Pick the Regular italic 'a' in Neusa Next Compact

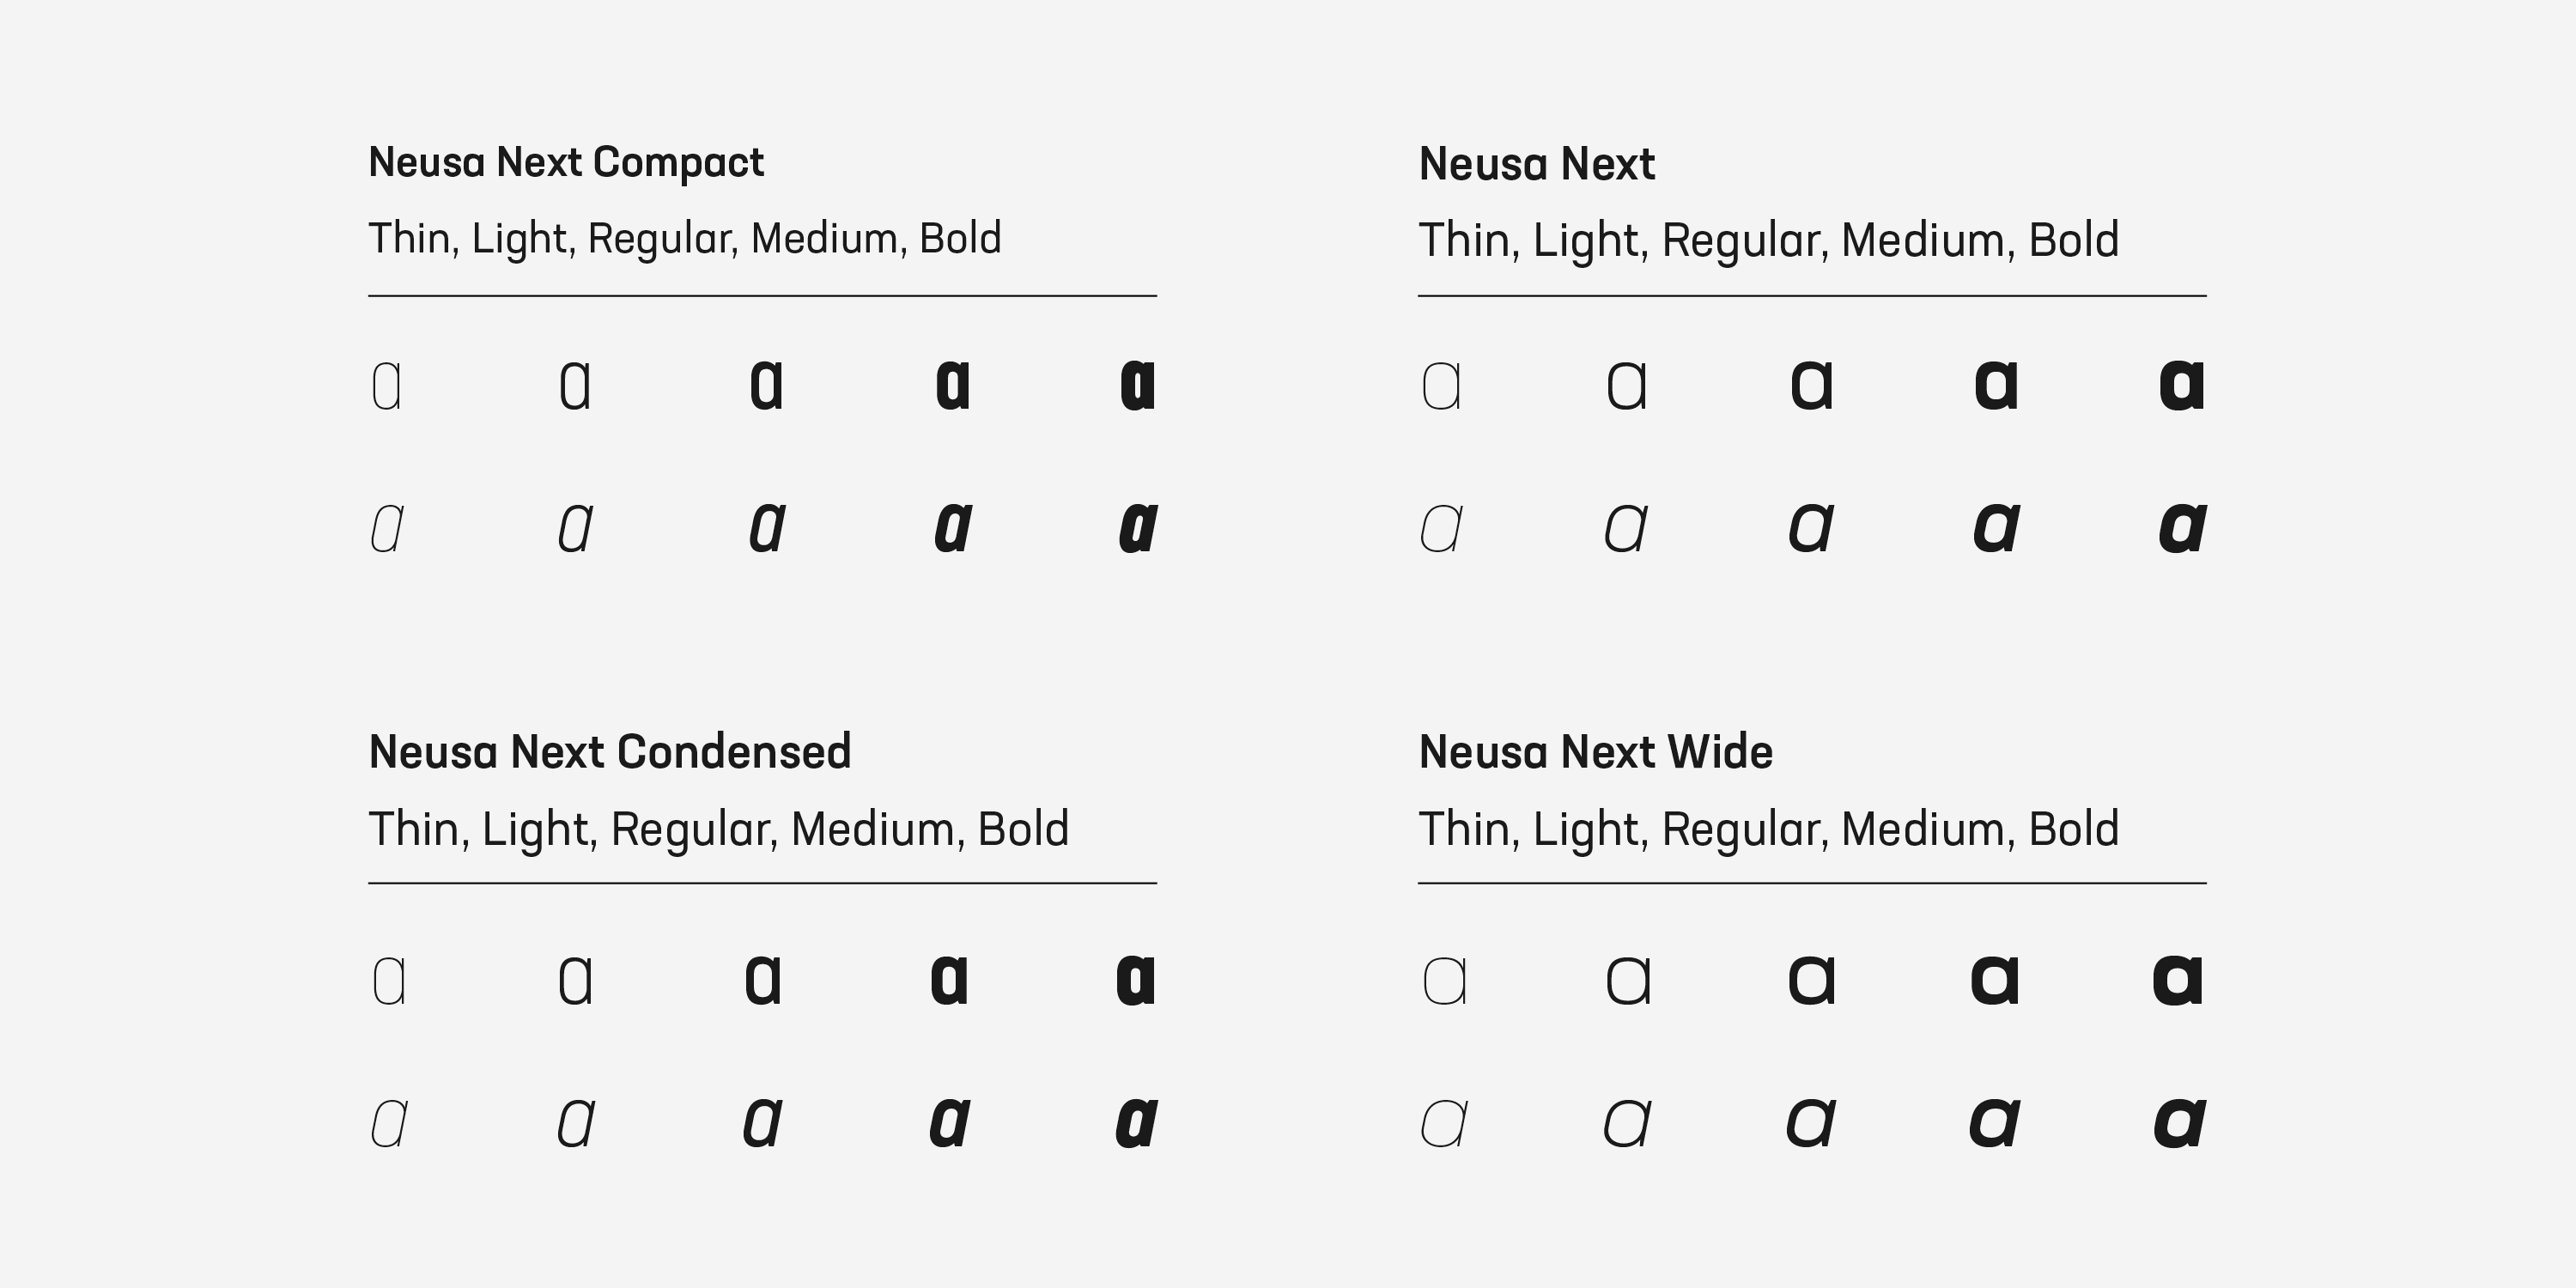[767, 528]
